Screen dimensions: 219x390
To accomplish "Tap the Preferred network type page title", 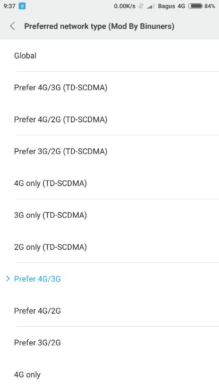I will [x=99, y=26].
